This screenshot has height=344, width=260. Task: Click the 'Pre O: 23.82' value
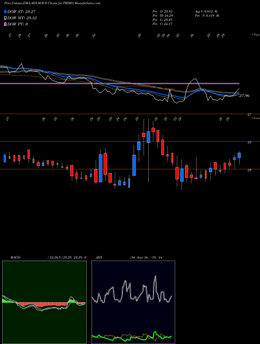pos(162,11)
